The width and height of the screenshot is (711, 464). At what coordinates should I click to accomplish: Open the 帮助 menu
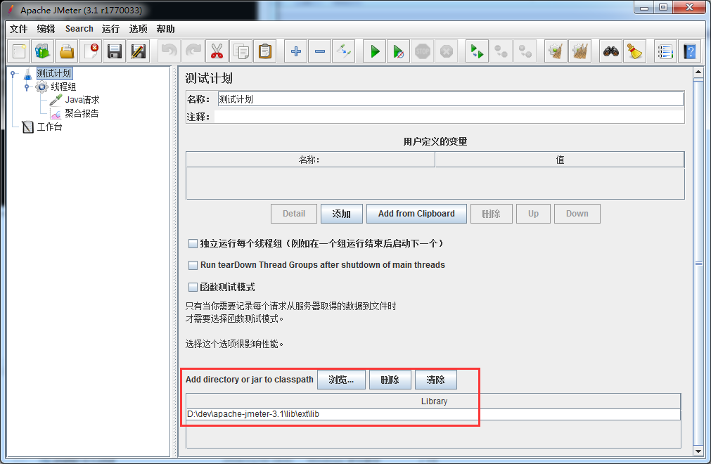tap(165, 29)
